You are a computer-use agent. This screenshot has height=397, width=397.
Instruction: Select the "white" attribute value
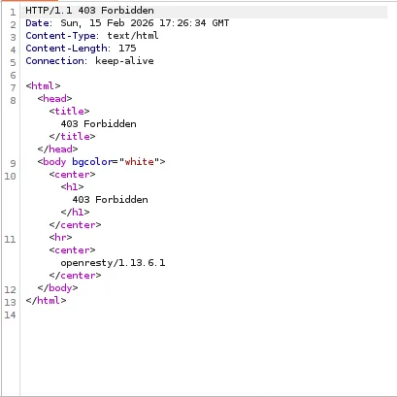point(139,162)
